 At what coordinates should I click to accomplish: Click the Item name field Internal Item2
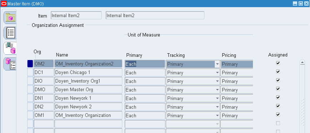76,15
